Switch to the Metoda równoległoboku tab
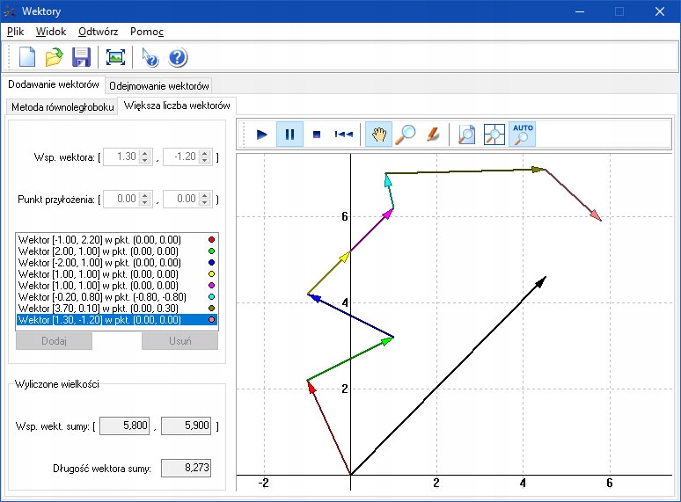 click(x=62, y=107)
